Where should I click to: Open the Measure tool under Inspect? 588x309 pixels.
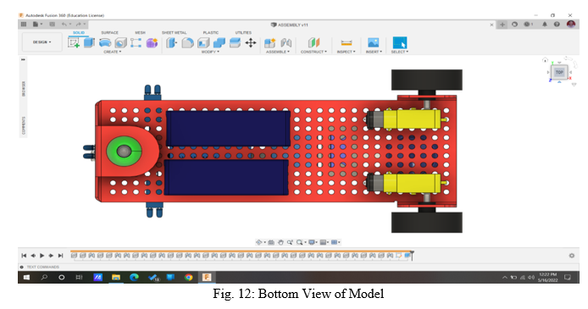point(347,42)
